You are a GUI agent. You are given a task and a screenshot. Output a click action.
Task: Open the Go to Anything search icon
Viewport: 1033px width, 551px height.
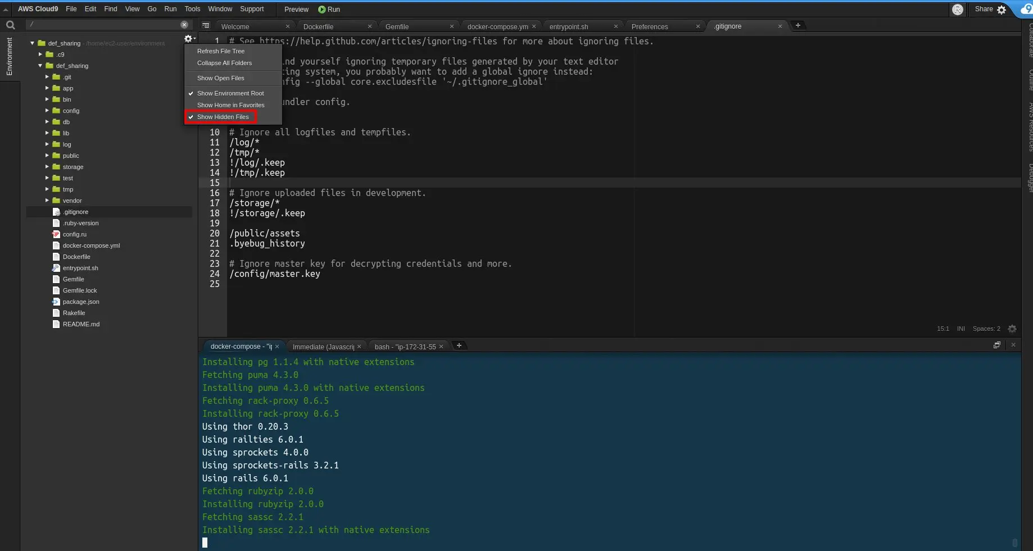tap(10, 25)
